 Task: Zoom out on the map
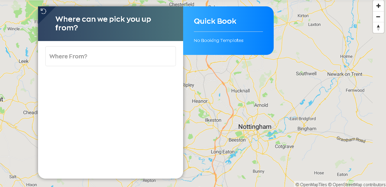(378, 17)
